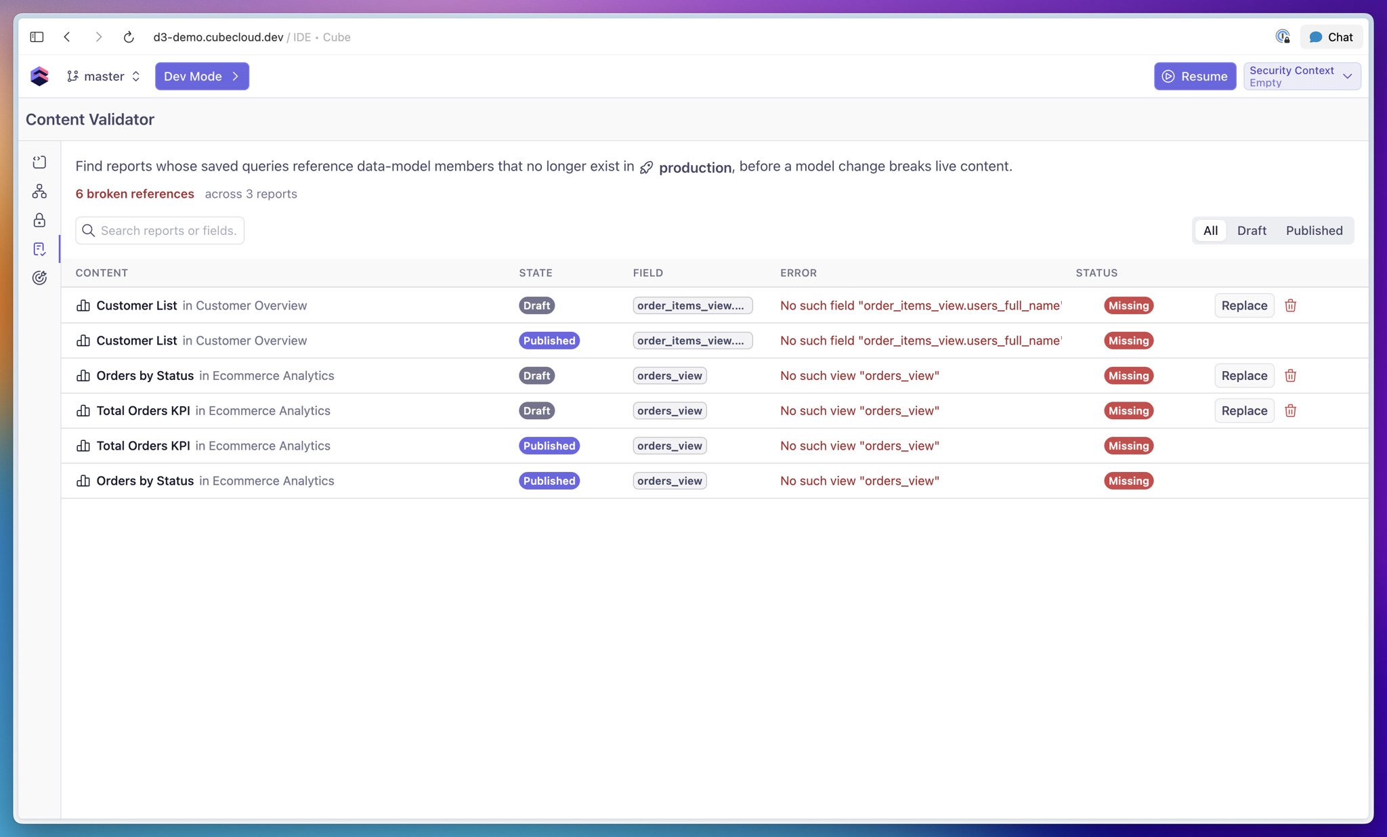1387x837 pixels.
Task: Expand the Security Context dropdown
Action: click(x=1302, y=76)
